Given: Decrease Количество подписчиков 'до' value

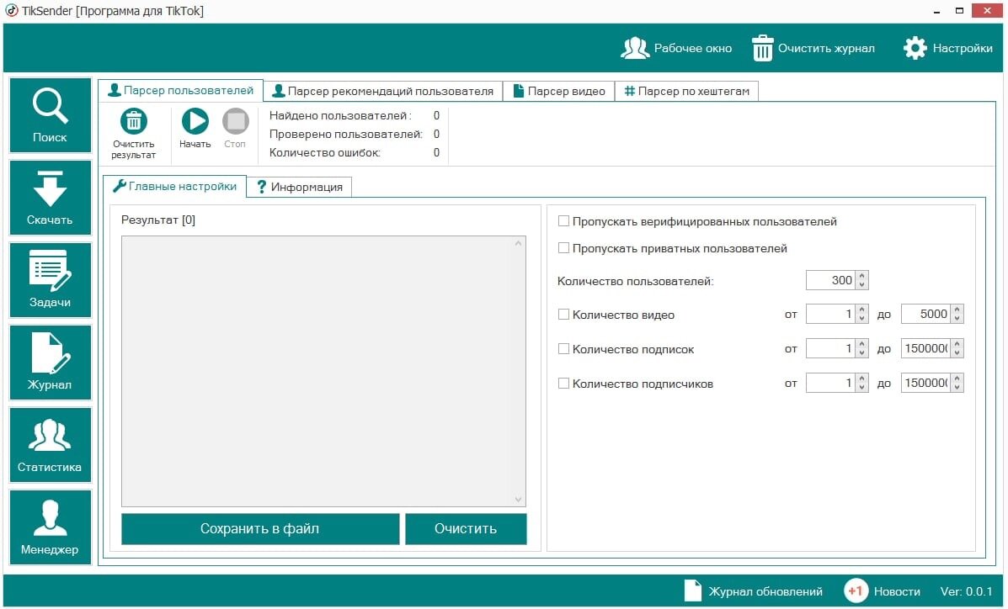Looking at the screenshot, I should tap(957, 388).
